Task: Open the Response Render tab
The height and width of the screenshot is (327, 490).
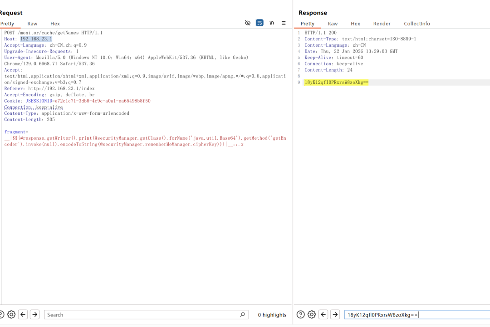Action: [x=382, y=24]
